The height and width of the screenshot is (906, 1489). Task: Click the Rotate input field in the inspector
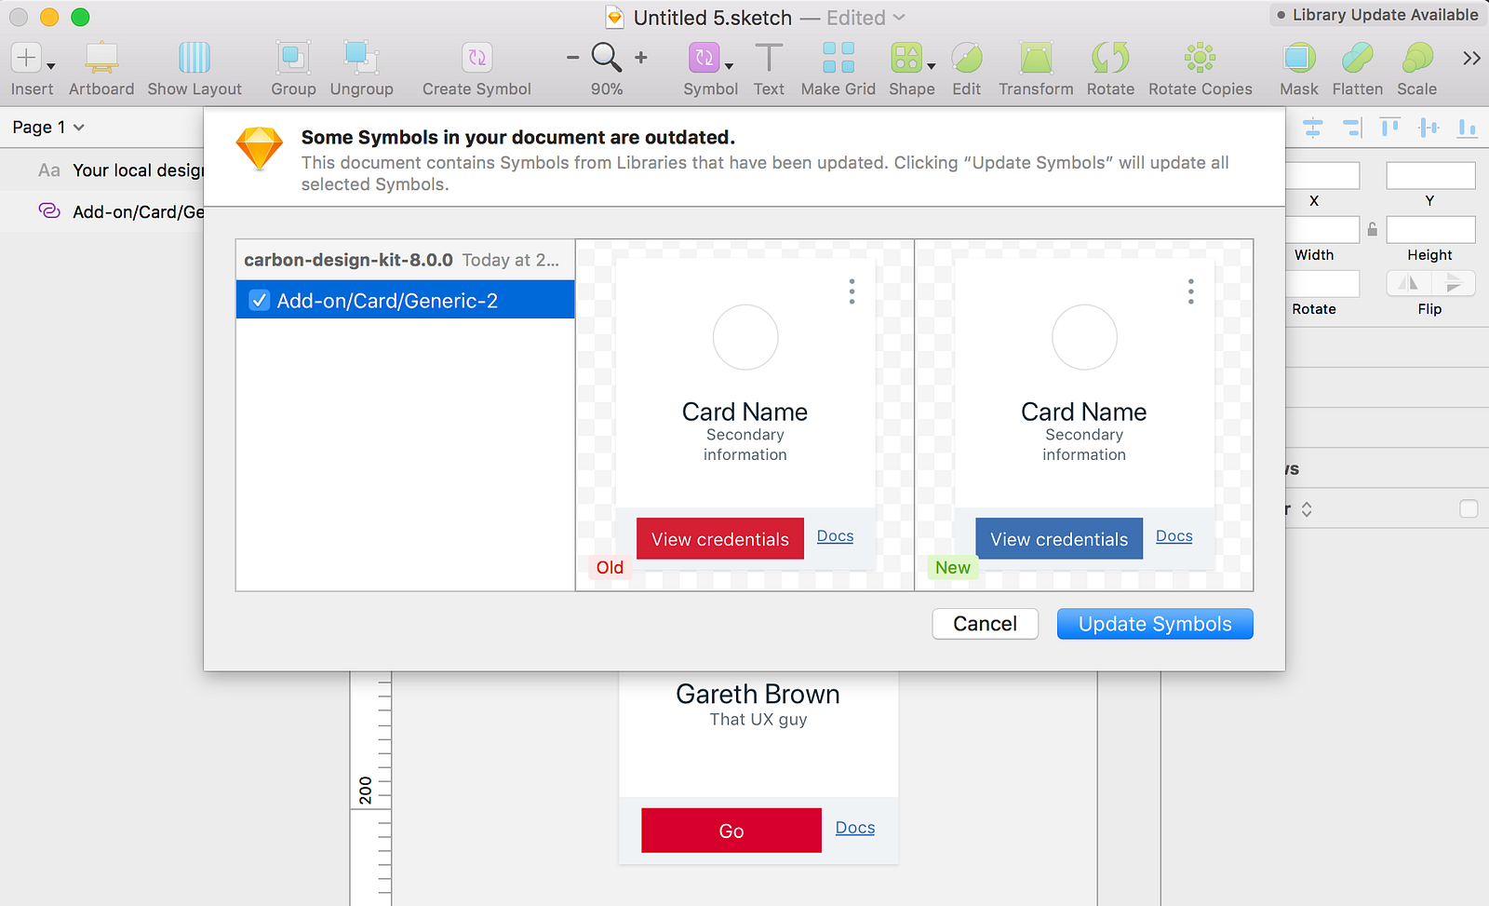pyautogui.click(x=1322, y=283)
